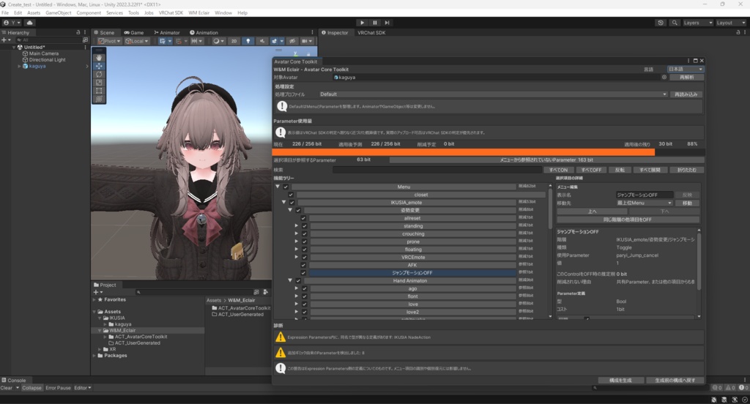Uncheck the ジャンプモーションOFF checkbox
750x404 pixels.
(x=303, y=273)
